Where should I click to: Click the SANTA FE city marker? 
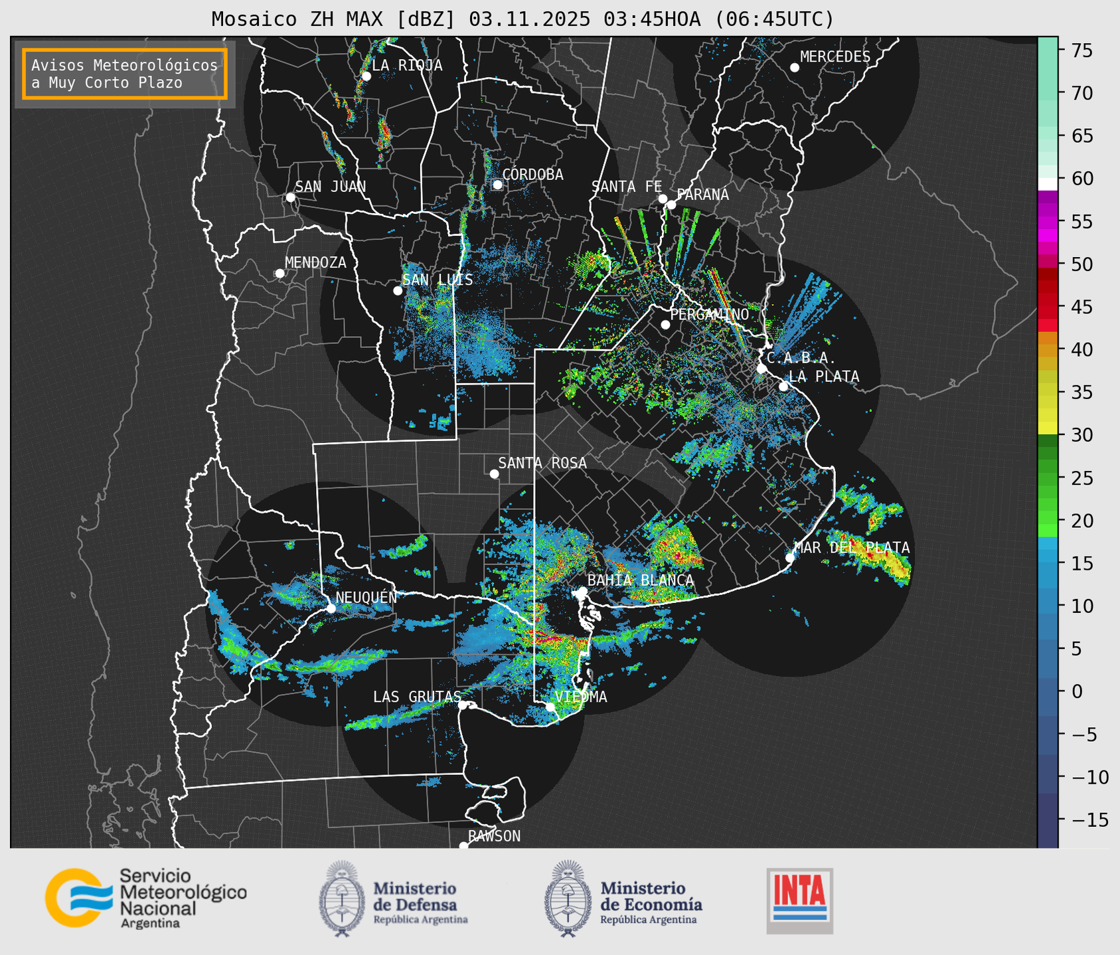pos(663,199)
